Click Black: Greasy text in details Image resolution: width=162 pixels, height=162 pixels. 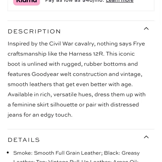pyautogui.click(x=122, y=153)
